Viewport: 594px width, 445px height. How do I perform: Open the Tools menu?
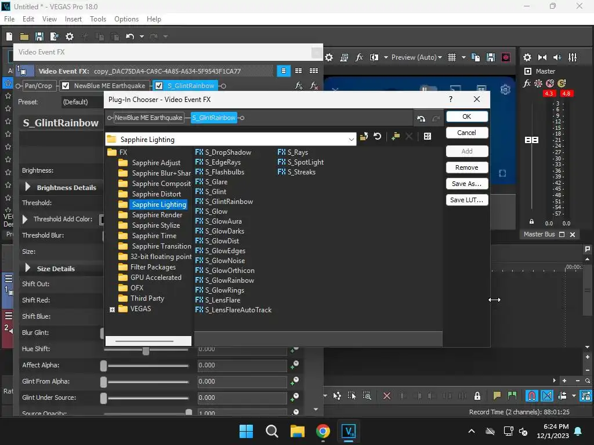[97, 19]
